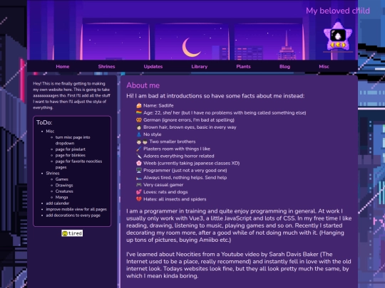Click 'Manga' under Shrines in todo list
Image resolution: width=385 pixels, height=288 pixels.
[61, 197]
